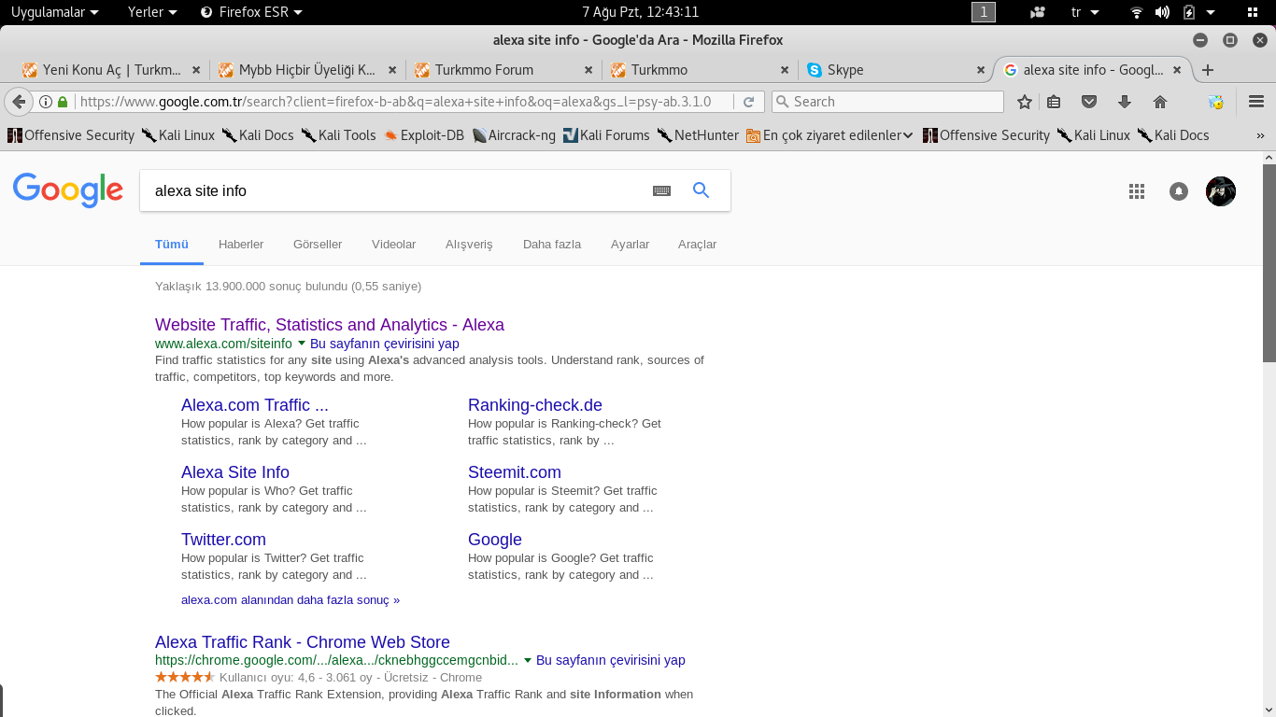
Task: Close the Turkmmo Forum tab
Action: tap(588, 70)
